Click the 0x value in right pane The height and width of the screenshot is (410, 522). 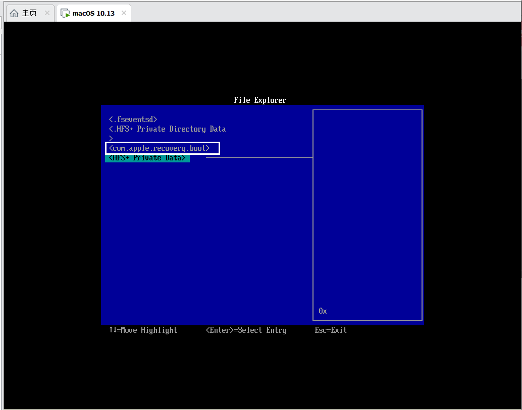[323, 311]
